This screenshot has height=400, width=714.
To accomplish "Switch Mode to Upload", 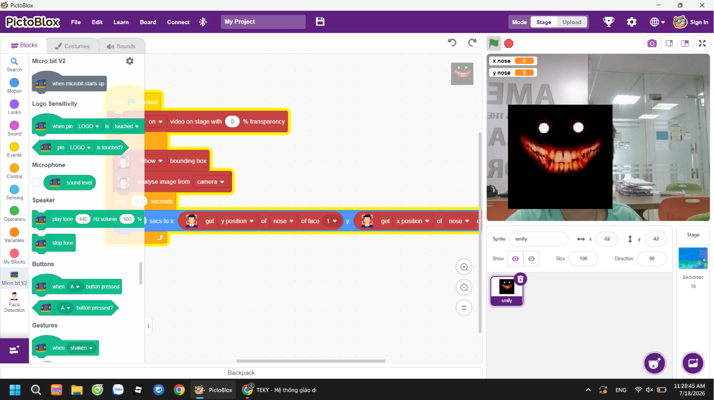I will coord(572,22).
